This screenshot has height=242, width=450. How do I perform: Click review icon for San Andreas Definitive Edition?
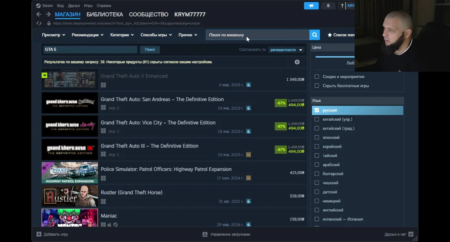[x=248, y=108]
